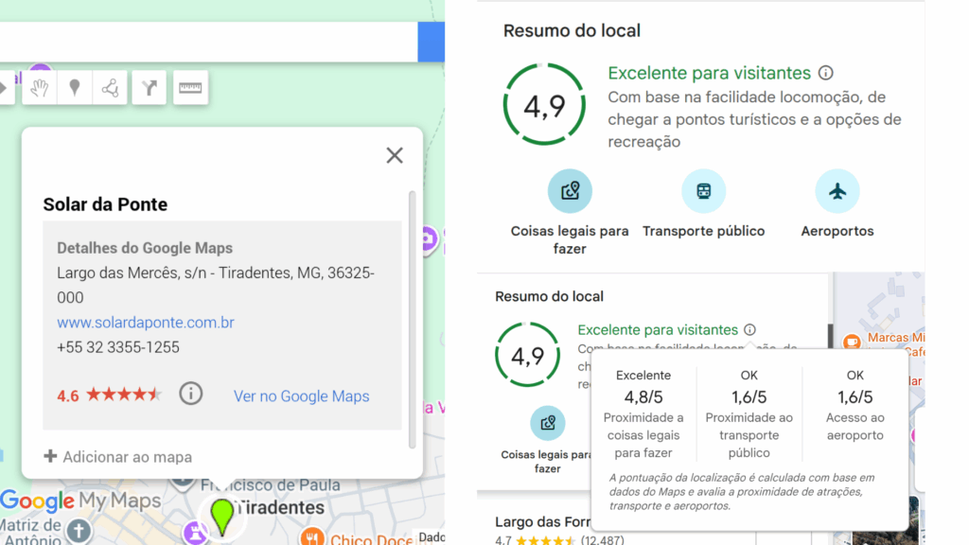Close the Solar da Ponte info card

[394, 155]
